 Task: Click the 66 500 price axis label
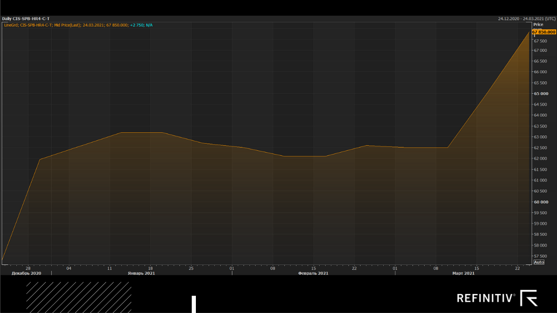pos(539,61)
